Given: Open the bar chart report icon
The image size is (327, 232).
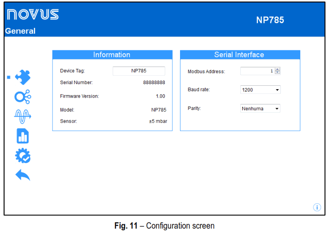Looking at the screenshot, I should [23, 136].
